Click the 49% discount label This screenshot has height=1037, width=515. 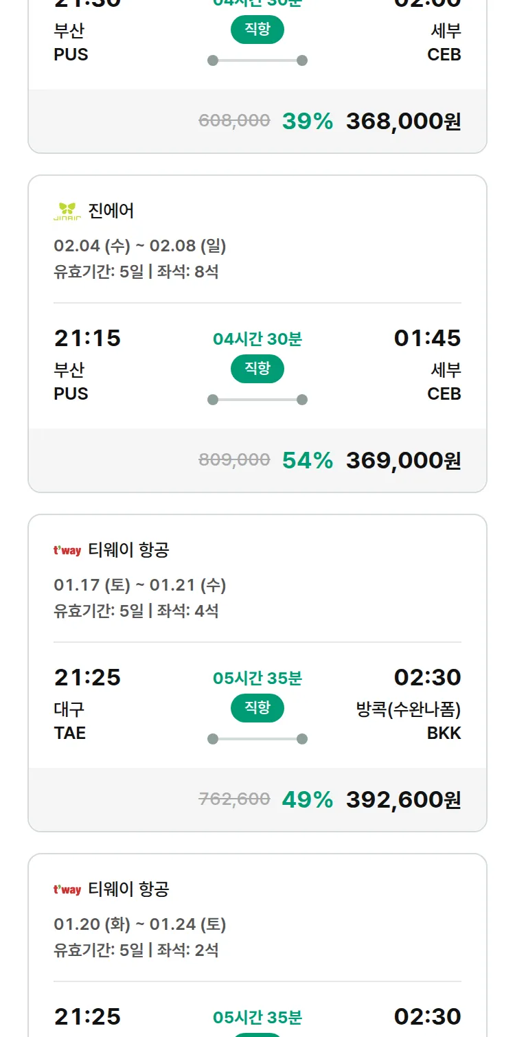point(307,800)
